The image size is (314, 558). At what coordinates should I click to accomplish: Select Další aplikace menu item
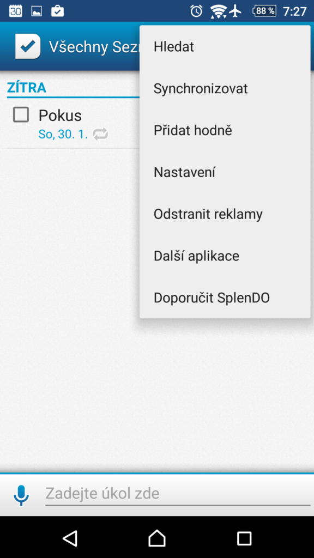225,256
